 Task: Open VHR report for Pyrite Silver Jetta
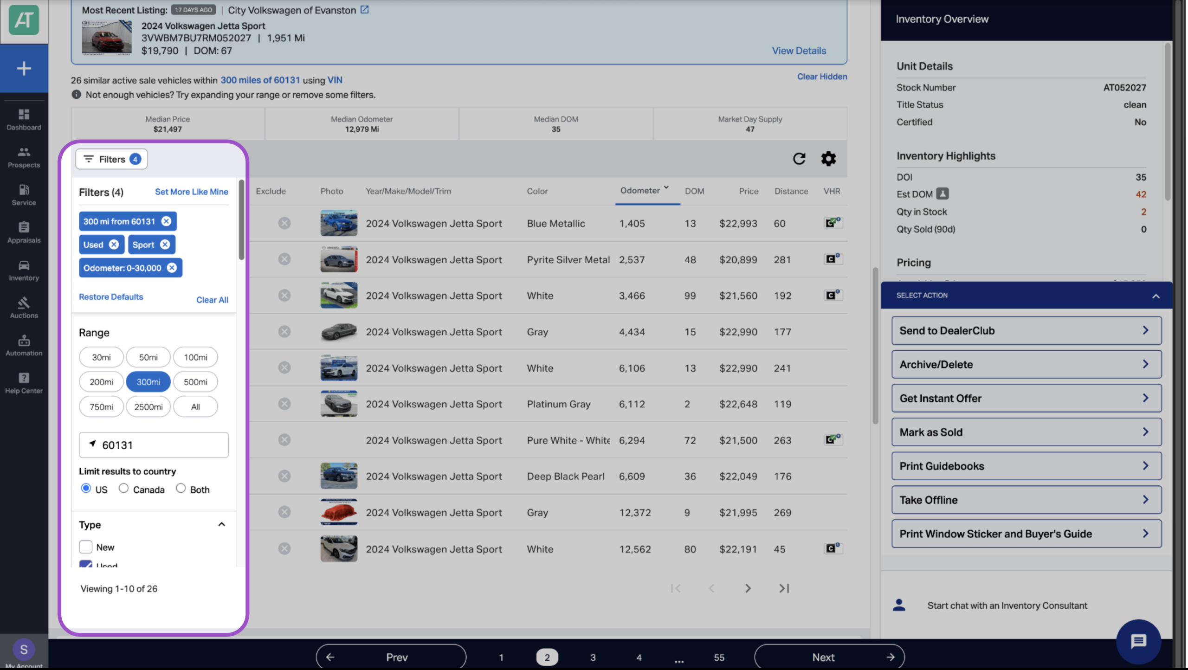(x=833, y=258)
